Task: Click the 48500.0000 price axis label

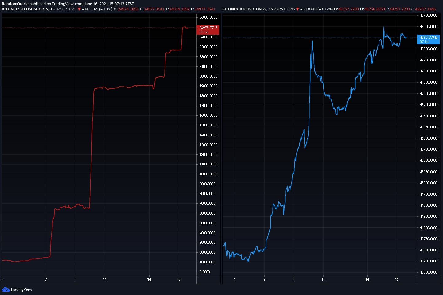Action: tap(429, 27)
